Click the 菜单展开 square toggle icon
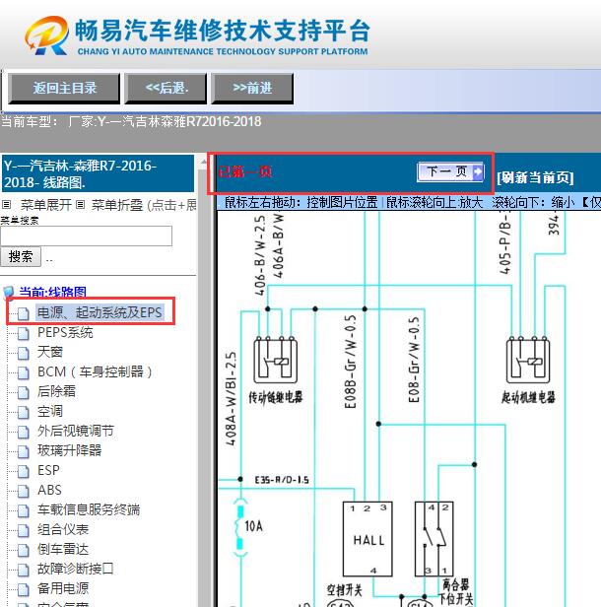The image size is (601, 607). click(x=6, y=204)
